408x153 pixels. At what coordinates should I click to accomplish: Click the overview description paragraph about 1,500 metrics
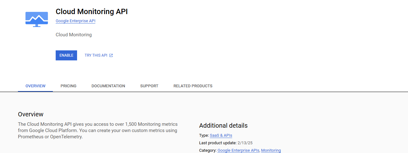(98, 130)
